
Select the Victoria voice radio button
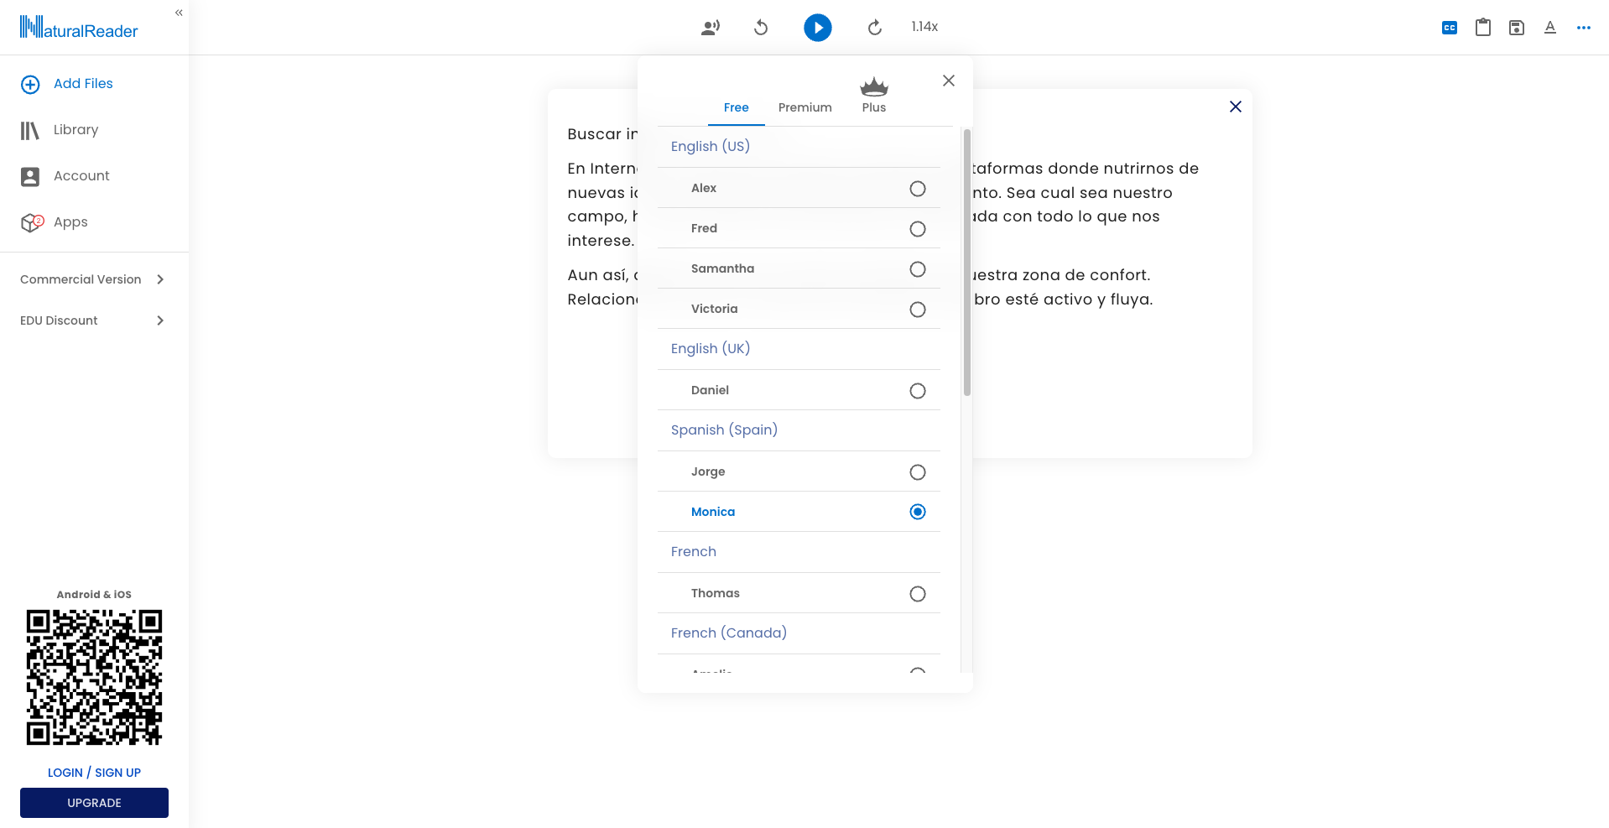[x=918, y=310]
